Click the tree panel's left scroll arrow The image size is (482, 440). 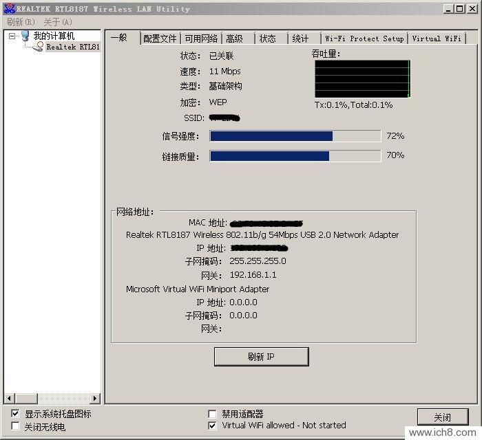pos(9,398)
